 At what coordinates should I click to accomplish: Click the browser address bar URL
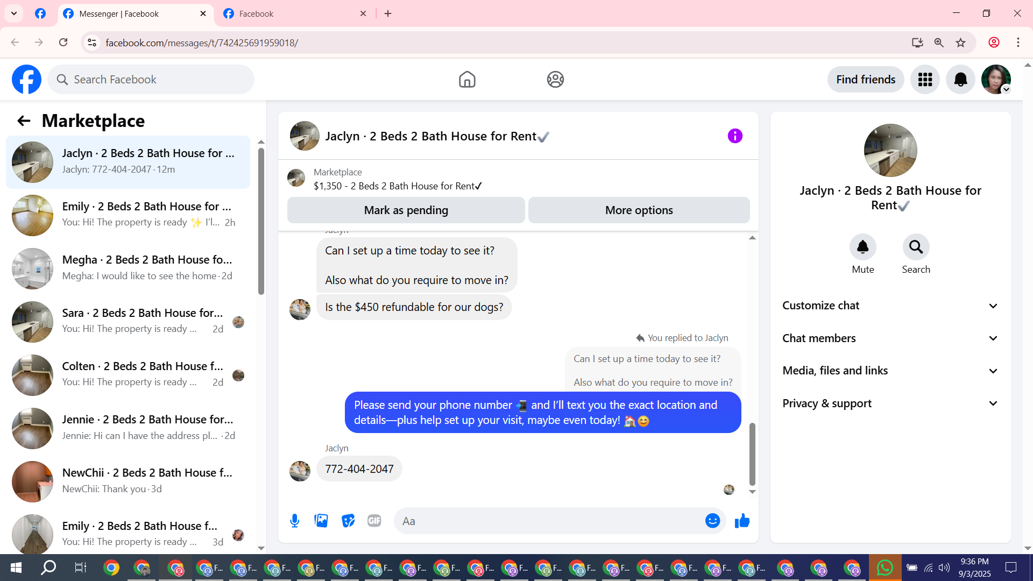tap(202, 42)
